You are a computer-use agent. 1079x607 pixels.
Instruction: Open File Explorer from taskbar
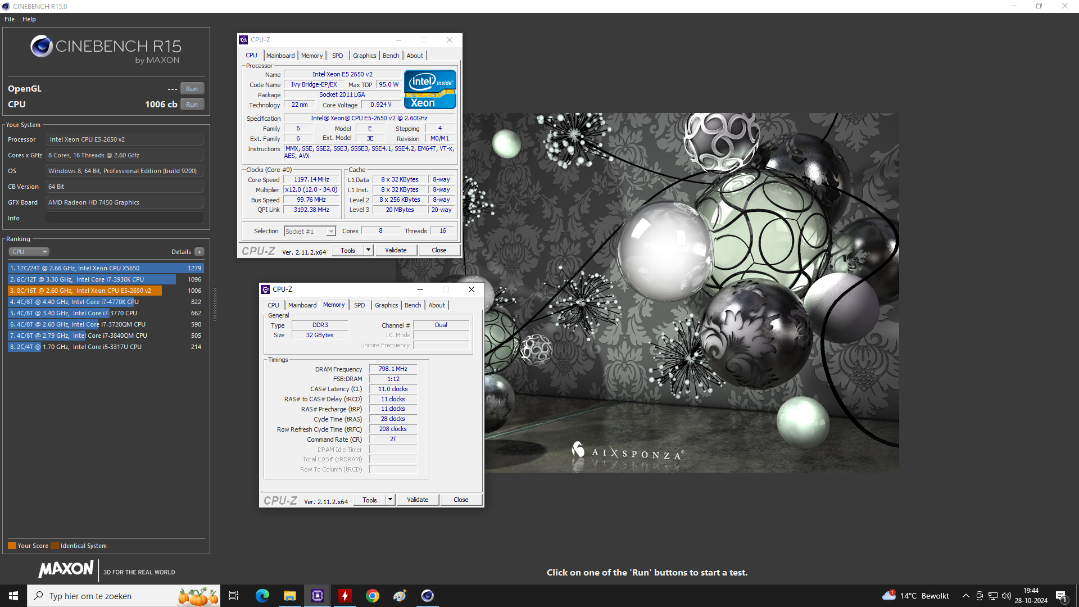tap(289, 596)
